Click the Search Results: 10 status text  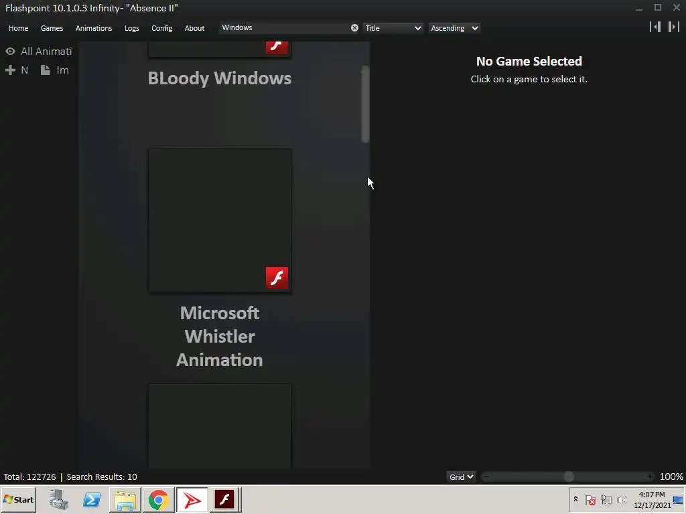102,477
